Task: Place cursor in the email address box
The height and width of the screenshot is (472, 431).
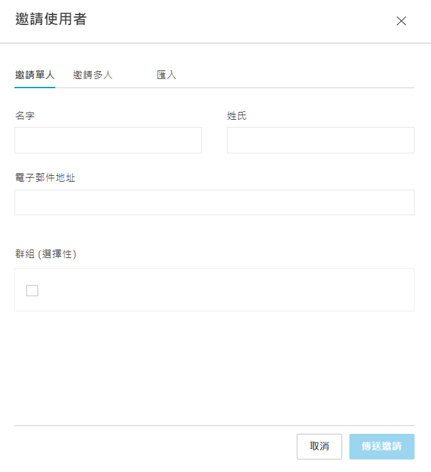Action: (x=215, y=203)
